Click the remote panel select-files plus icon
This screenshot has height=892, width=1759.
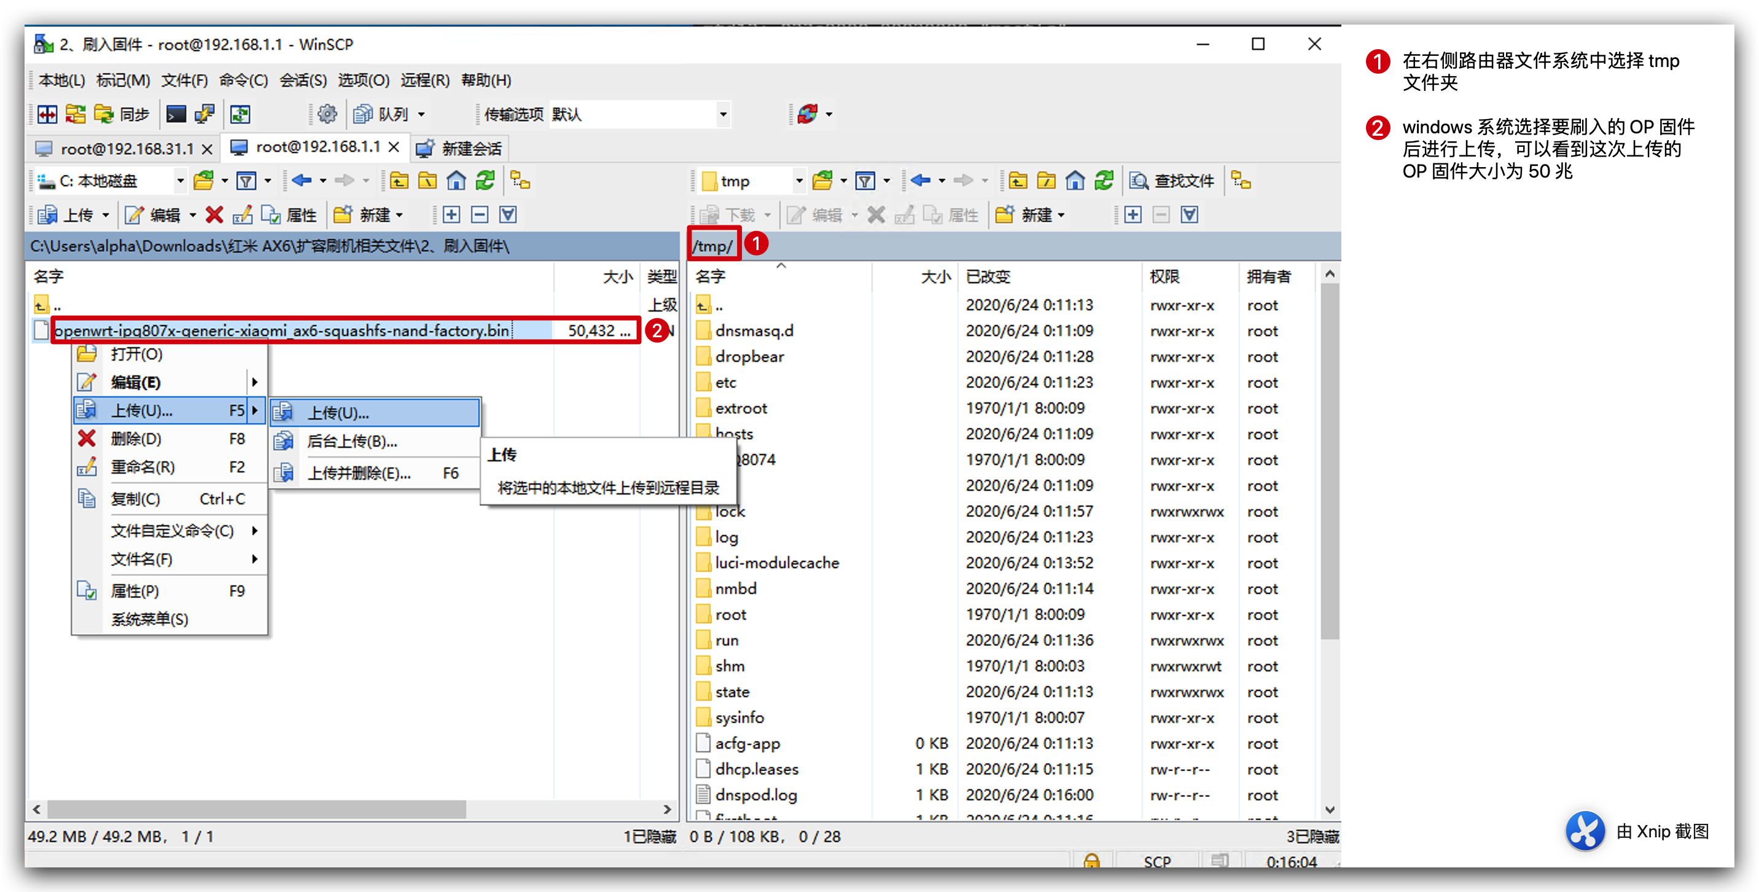click(1133, 215)
